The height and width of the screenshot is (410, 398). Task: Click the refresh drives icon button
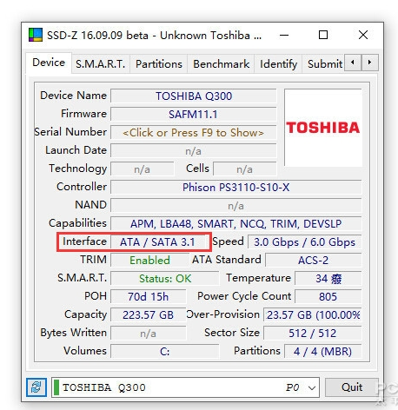point(36,387)
